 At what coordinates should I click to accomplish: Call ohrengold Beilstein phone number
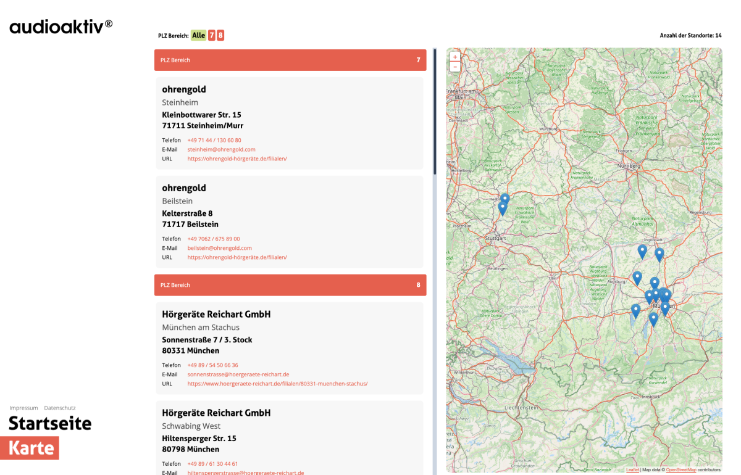coord(214,239)
